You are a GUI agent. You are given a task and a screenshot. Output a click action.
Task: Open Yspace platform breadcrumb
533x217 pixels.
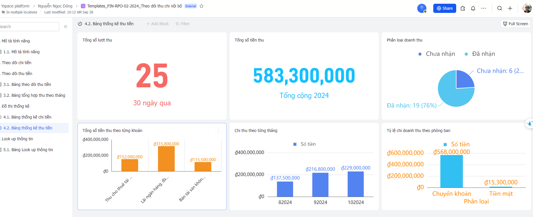pos(15,6)
